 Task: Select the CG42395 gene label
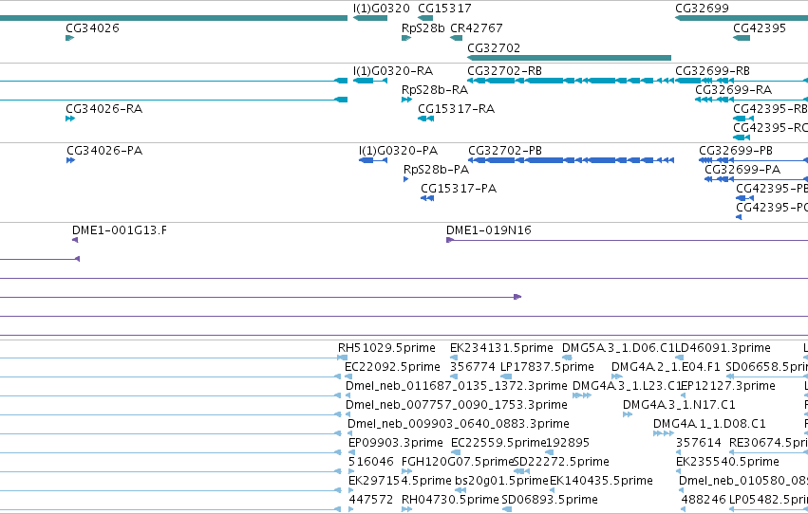click(760, 28)
